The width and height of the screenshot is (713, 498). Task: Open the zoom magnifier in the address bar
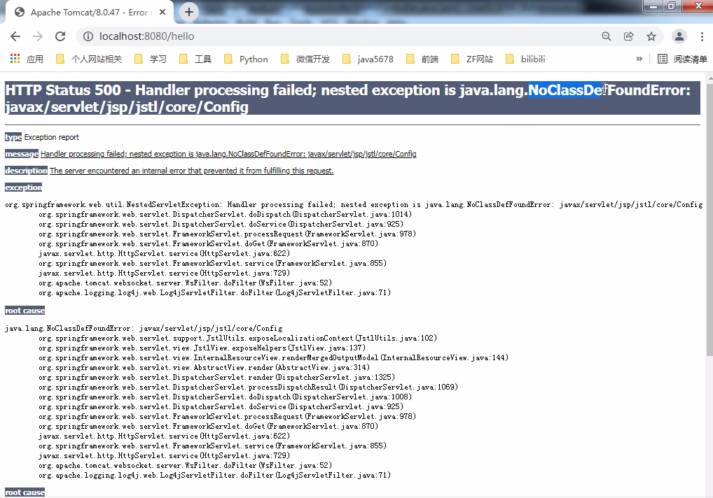(607, 36)
